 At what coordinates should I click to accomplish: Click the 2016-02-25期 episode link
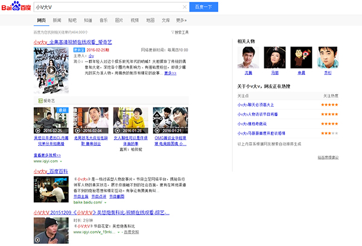point(98,50)
